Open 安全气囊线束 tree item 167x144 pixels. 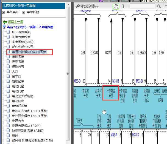tap(21, 37)
